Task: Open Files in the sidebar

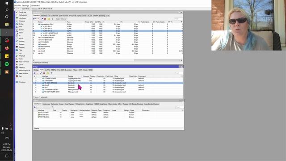Action: click(21, 50)
